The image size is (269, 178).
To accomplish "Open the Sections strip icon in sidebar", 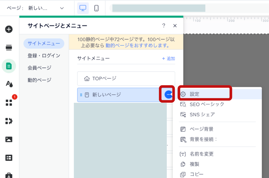I will pyautogui.click(x=9, y=48).
